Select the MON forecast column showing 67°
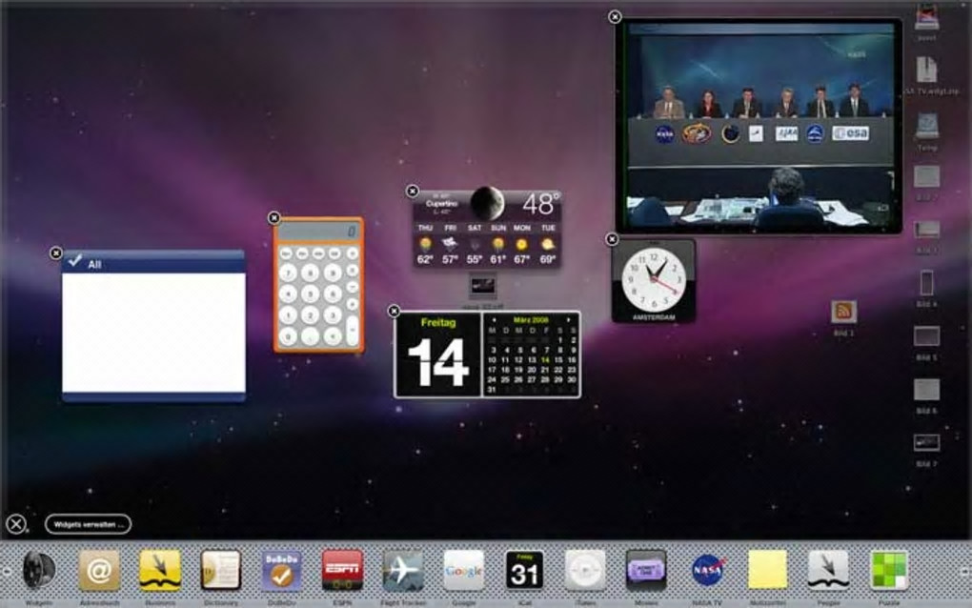972x608 pixels. 522,244
